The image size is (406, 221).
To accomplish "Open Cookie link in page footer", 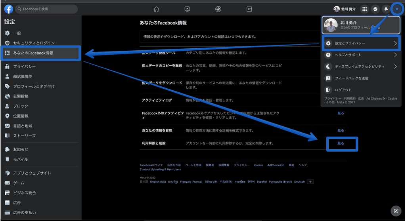I will pos(259,165).
